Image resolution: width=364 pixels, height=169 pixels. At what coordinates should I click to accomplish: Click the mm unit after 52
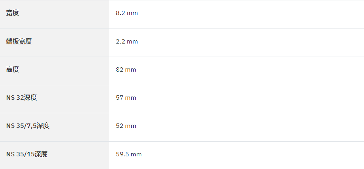[131, 126]
